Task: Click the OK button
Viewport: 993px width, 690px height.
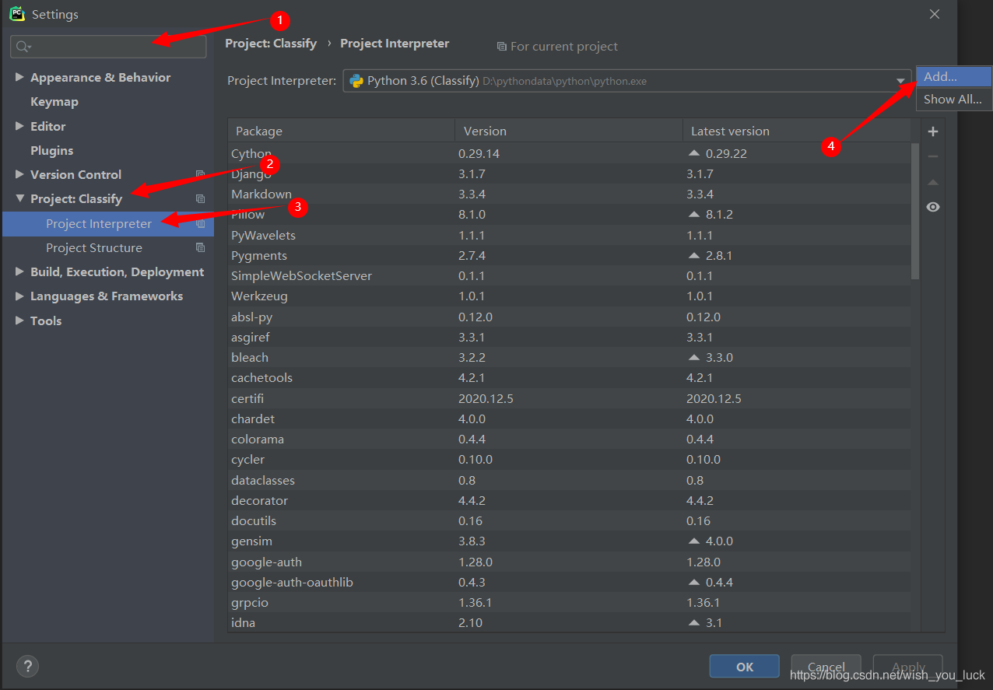Action: point(744,667)
